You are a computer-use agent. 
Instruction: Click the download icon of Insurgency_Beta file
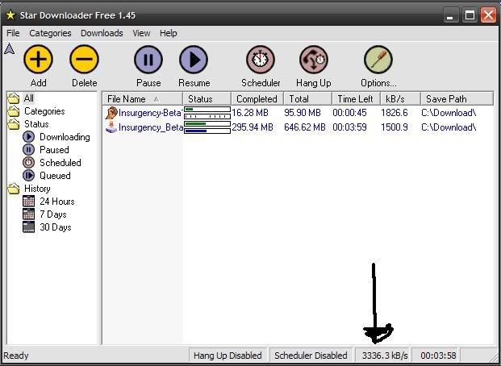pos(111,127)
